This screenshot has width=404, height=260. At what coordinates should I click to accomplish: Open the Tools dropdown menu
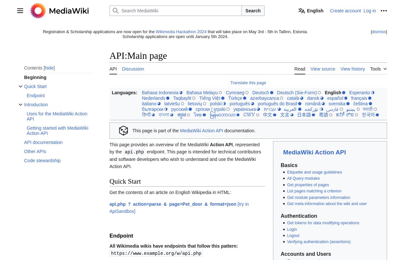[x=378, y=69]
